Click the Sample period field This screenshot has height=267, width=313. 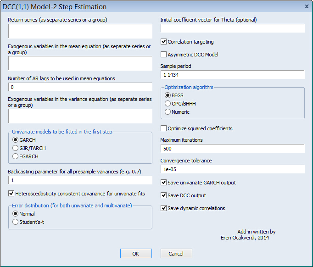click(x=232, y=75)
